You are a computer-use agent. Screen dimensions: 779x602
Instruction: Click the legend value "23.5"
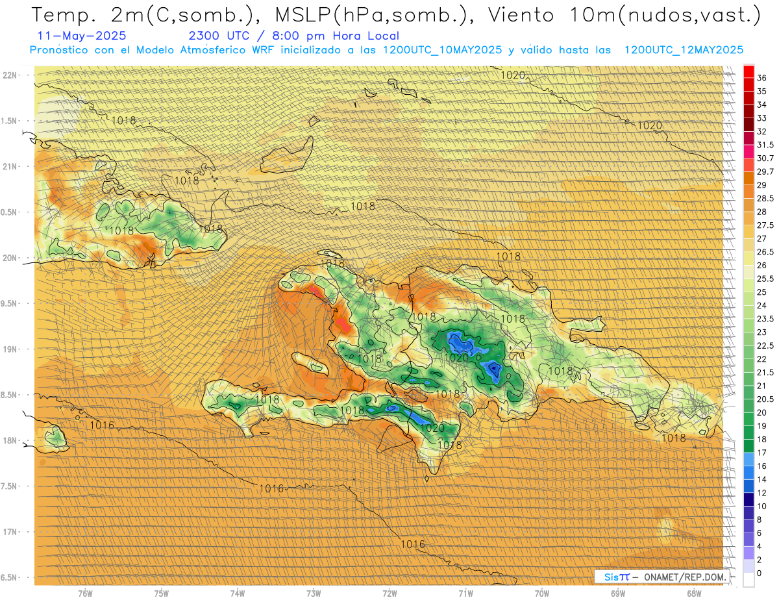click(765, 319)
